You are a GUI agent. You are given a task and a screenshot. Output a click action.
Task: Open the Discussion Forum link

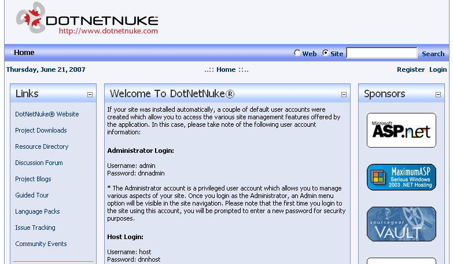(39, 163)
